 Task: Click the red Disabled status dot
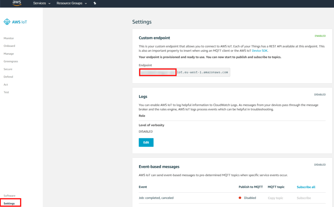click(240, 198)
